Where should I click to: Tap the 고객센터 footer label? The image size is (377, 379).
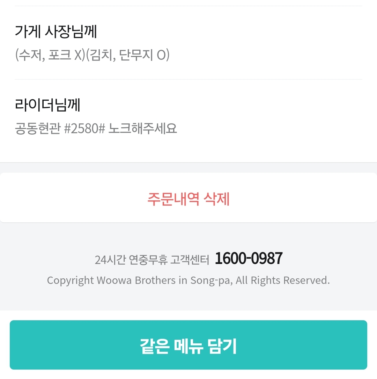coord(190,260)
